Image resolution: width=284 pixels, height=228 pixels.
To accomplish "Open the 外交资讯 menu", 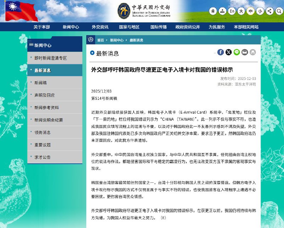I will tap(100, 27).
